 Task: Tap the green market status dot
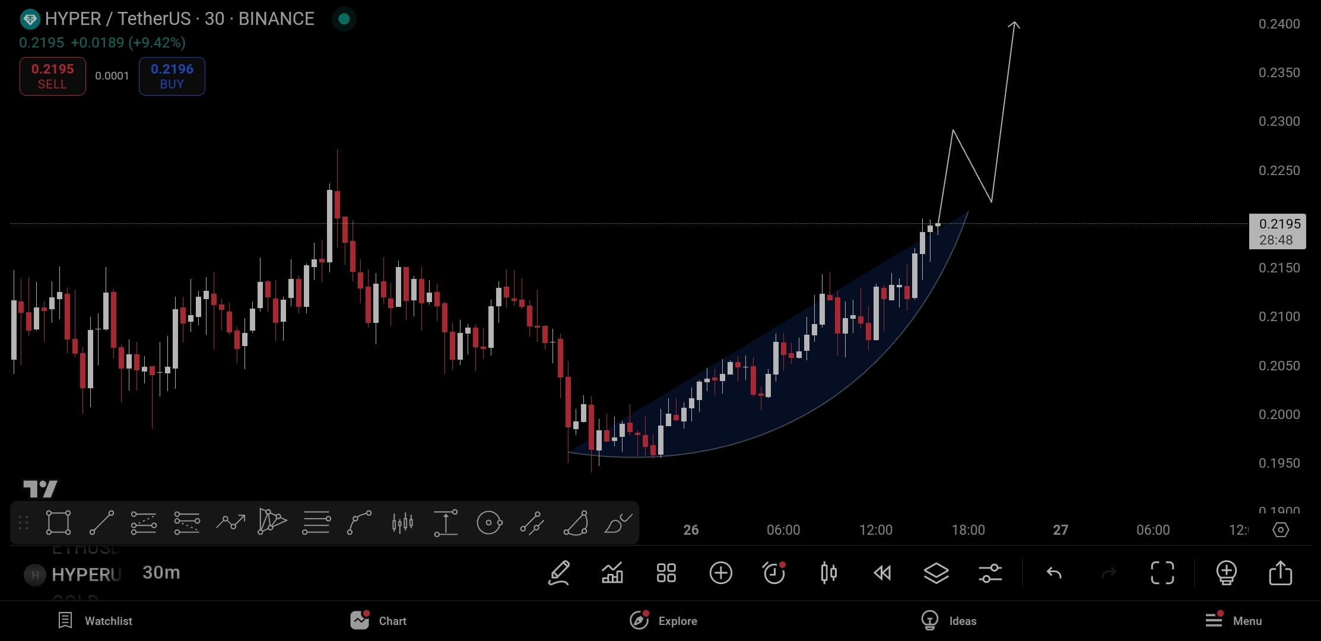point(344,19)
